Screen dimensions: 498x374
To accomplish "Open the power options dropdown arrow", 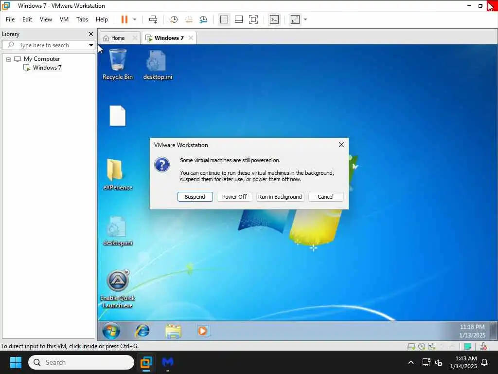I will (135, 19).
